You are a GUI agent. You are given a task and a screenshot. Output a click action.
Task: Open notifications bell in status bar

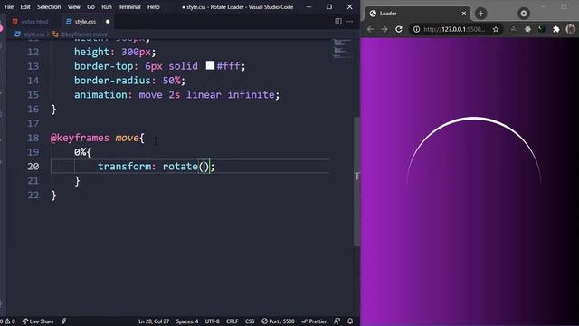[350, 321]
